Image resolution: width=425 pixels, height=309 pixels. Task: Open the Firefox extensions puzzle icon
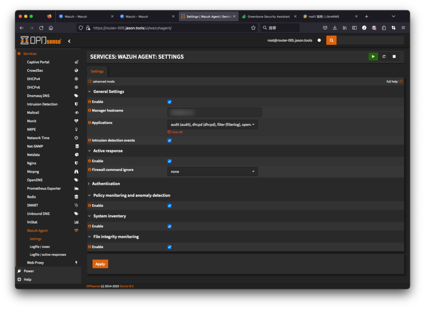pos(383,28)
